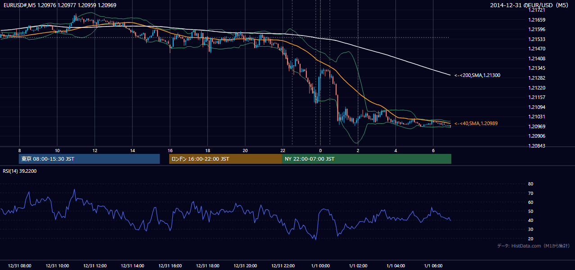Click the RSI 70 level label

[x=530, y=193]
